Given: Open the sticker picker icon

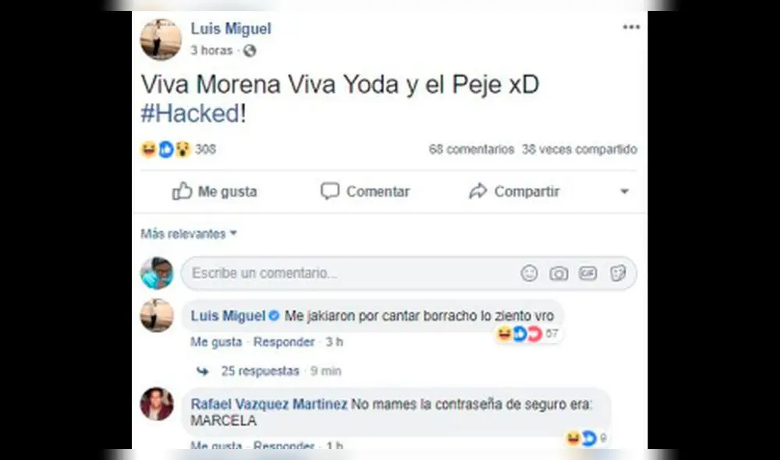Looking at the screenshot, I should (x=619, y=274).
